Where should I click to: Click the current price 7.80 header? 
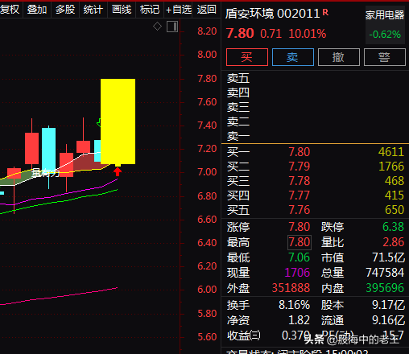pyautogui.click(x=240, y=34)
